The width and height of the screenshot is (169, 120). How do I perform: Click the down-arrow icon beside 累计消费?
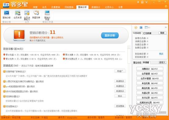tap(64, 55)
